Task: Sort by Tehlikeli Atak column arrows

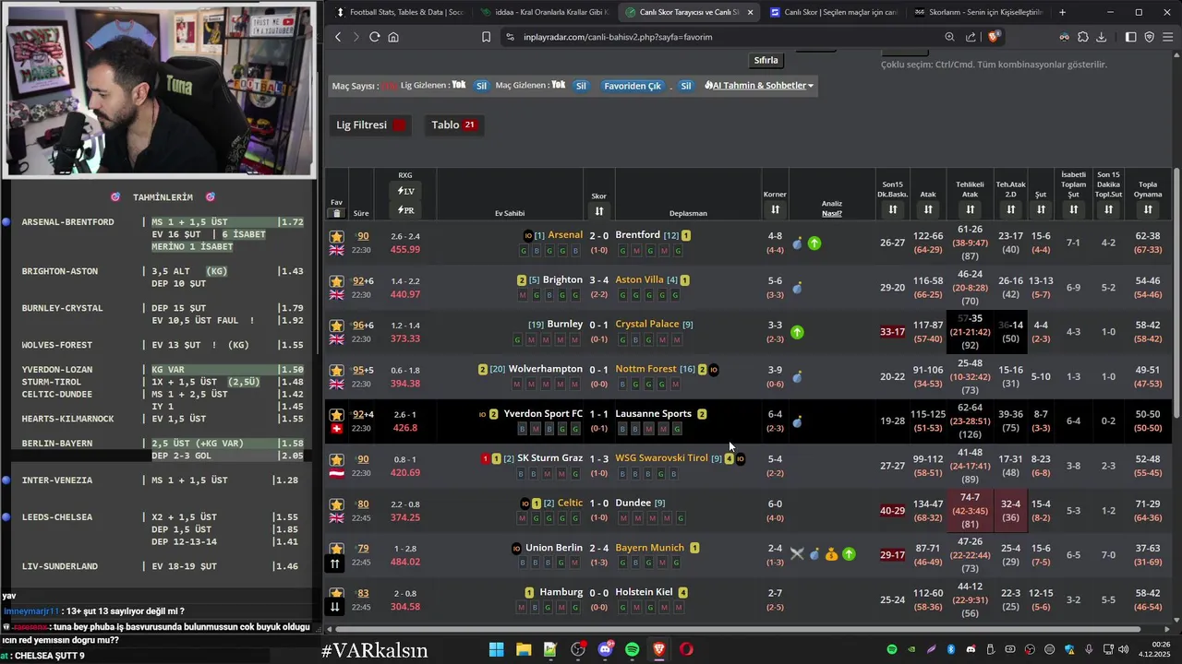Action: (x=970, y=209)
